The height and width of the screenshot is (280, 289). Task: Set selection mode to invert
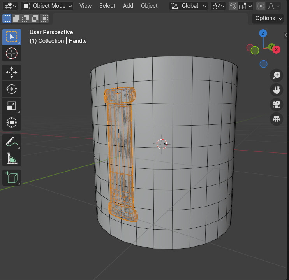coord(35,18)
